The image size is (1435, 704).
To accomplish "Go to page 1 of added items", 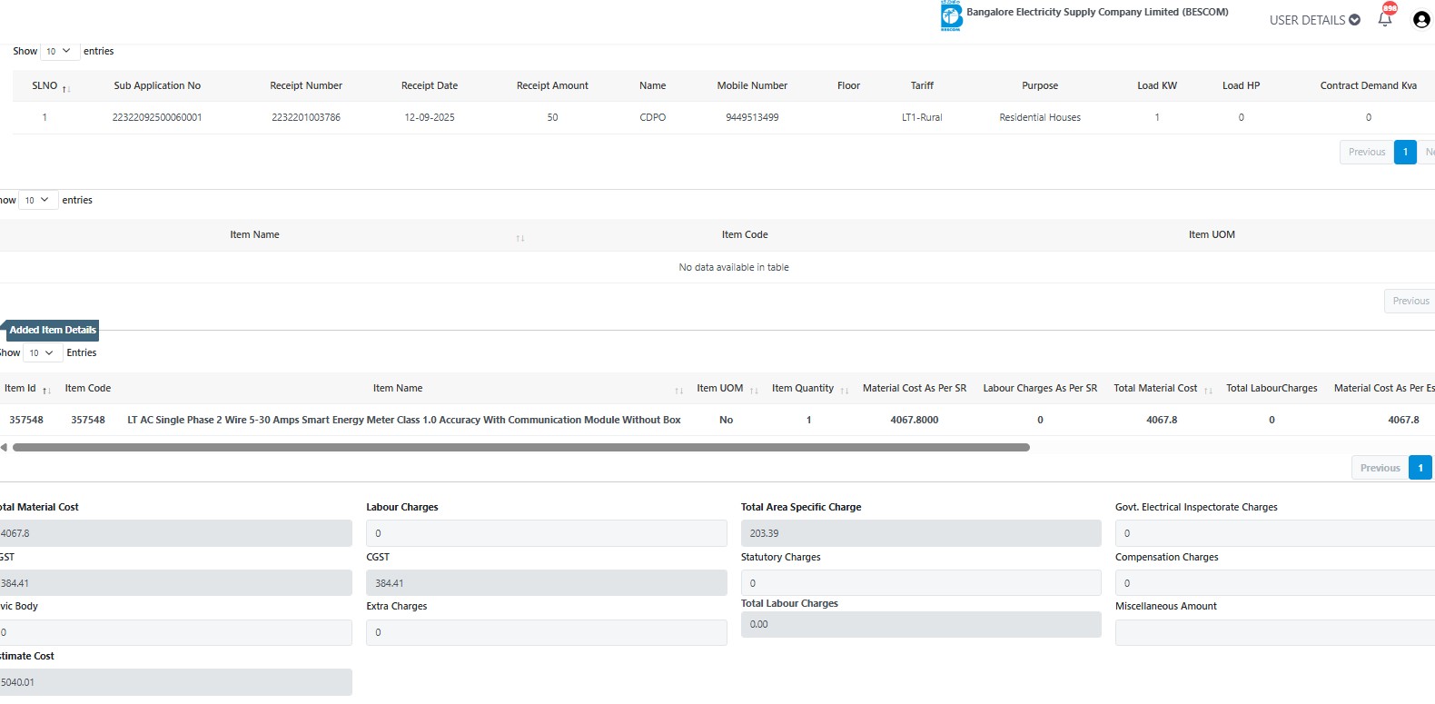I will click(x=1420, y=469).
